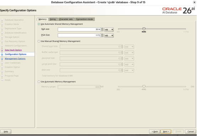Click the Deployment Type step label
Viewport: 197px width, 136px height.
[13, 28]
